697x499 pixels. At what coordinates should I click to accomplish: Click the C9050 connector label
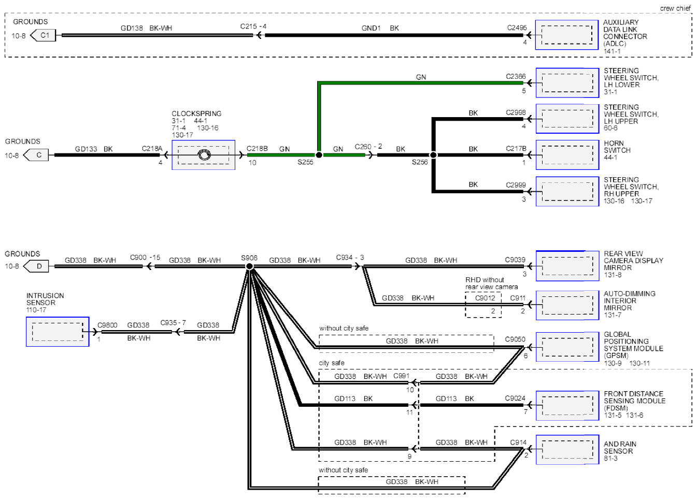tap(515, 339)
